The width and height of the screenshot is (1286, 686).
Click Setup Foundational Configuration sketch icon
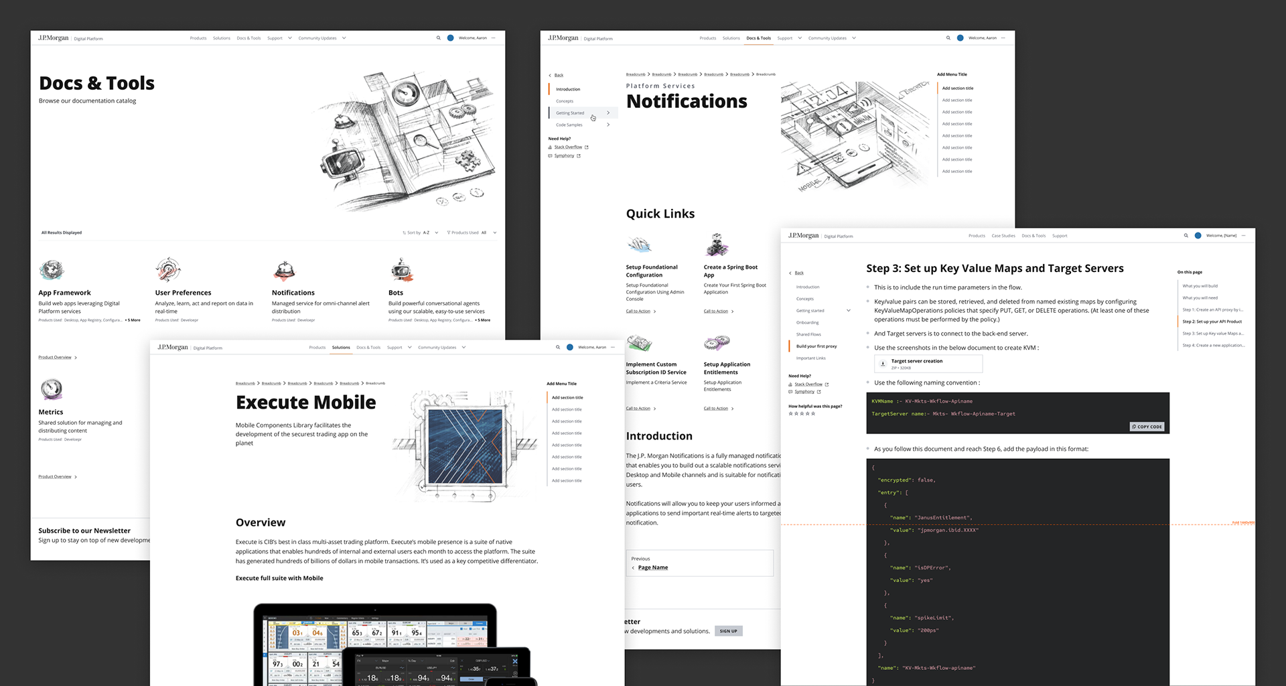(x=640, y=245)
